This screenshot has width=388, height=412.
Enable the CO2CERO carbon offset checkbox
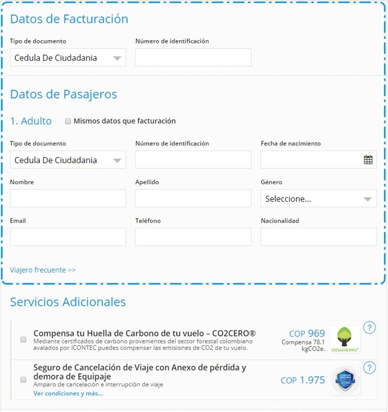[x=23, y=339]
